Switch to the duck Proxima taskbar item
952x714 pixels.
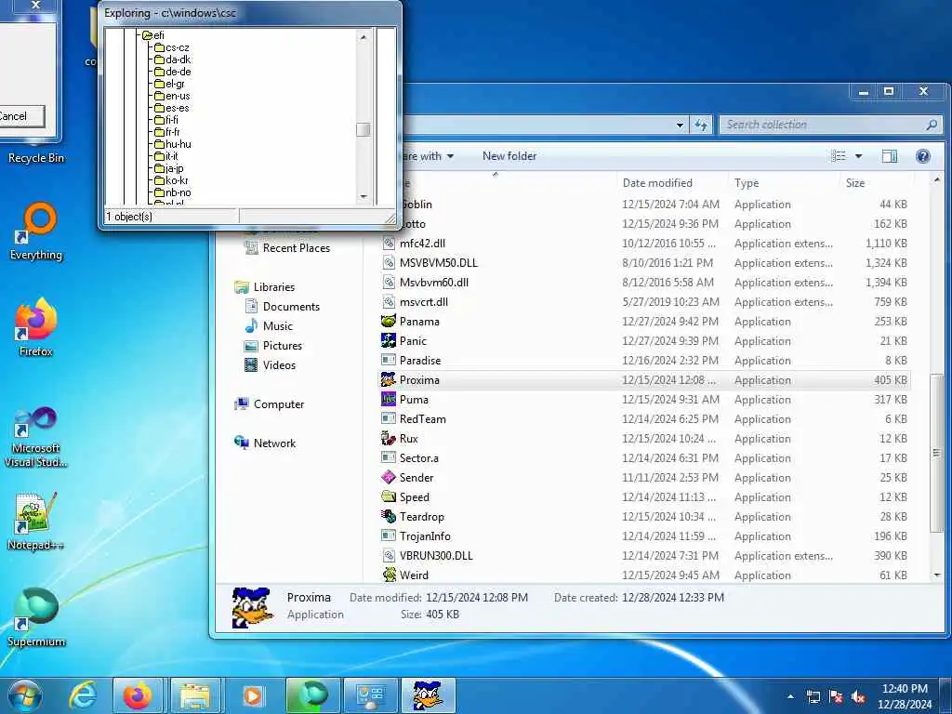click(x=428, y=695)
